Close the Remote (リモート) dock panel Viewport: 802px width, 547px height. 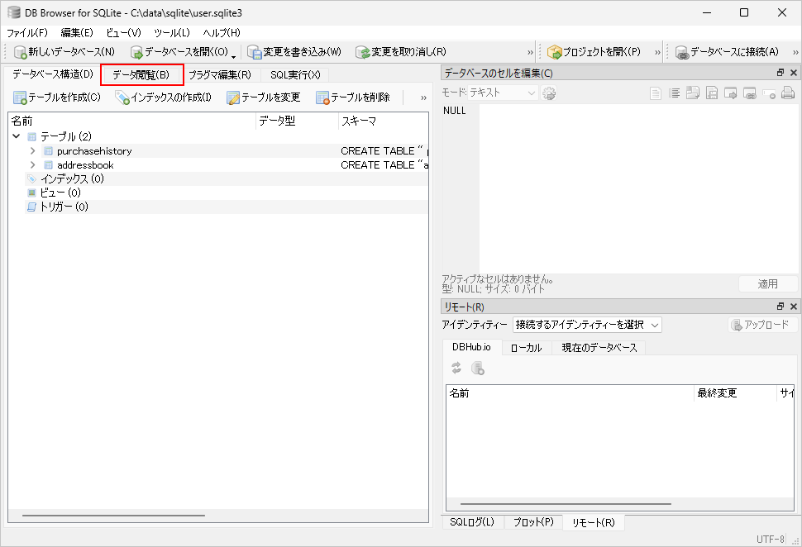[793, 307]
